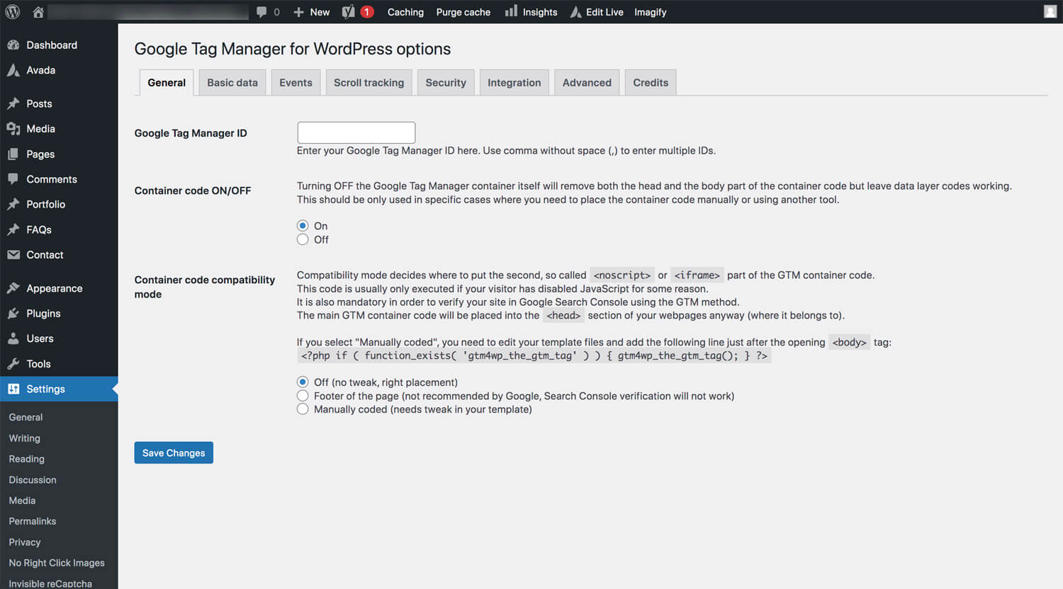
Task: Open Media under Settings submenu
Action: point(22,501)
